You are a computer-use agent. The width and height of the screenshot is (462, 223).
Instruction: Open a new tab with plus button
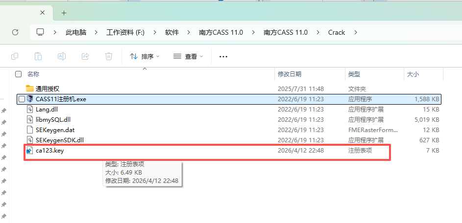pos(64,13)
